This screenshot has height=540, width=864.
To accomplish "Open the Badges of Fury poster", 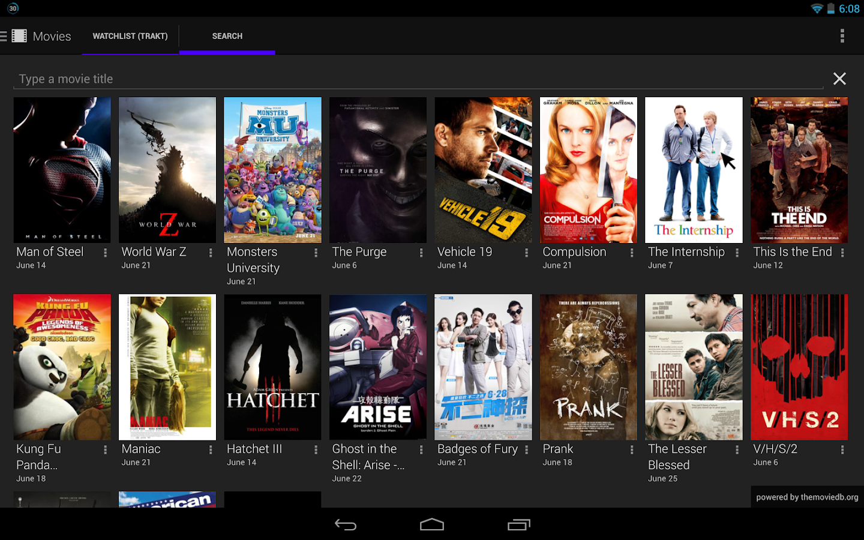I will pos(483,367).
